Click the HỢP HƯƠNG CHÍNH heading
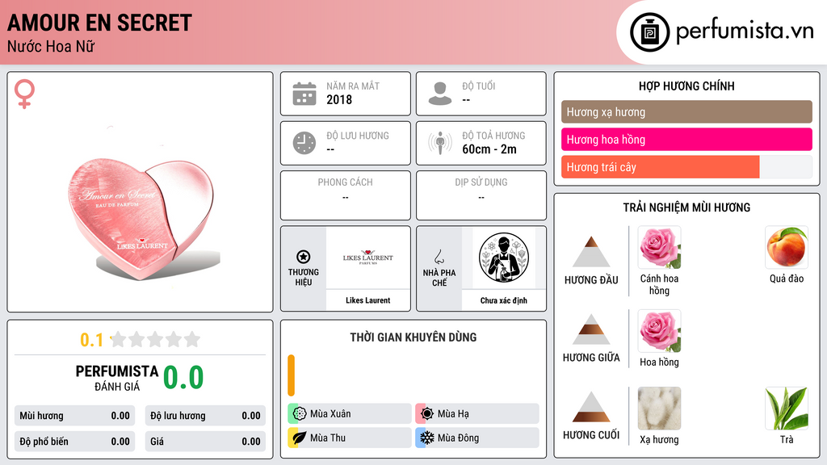Viewport: 827px width, 465px height. click(686, 86)
